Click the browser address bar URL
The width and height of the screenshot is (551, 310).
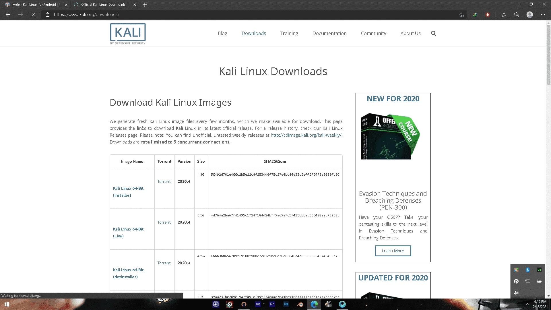pos(86,15)
